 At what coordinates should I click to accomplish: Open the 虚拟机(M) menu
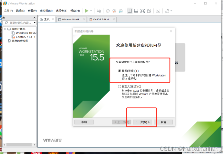point(46,11)
